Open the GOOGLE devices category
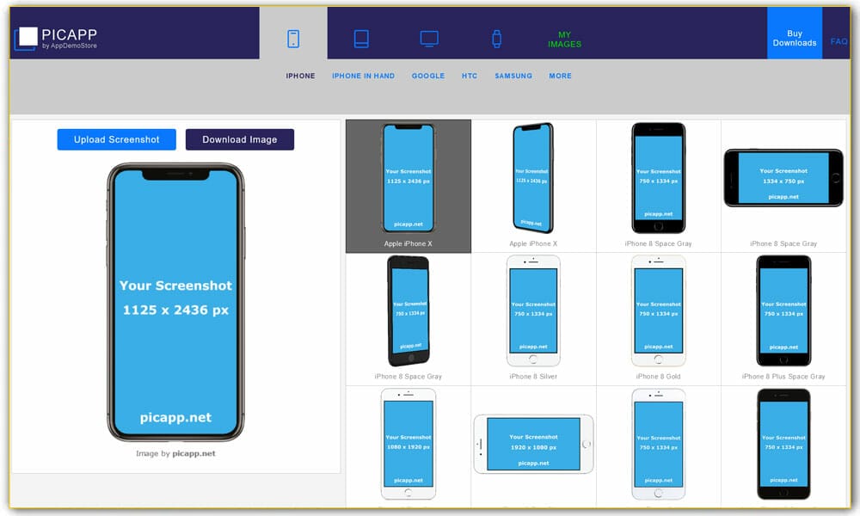The width and height of the screenshot is (860, 516). click(x=427, y=76)
